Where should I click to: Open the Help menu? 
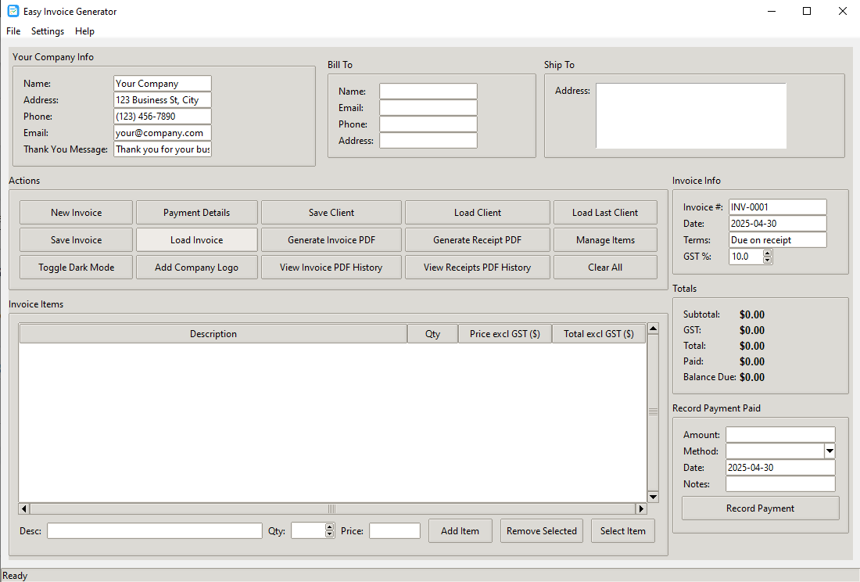[x=85, y=31]
